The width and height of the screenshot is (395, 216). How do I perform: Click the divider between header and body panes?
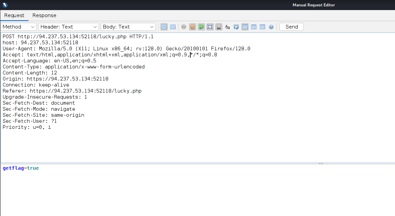click(197, 163)
